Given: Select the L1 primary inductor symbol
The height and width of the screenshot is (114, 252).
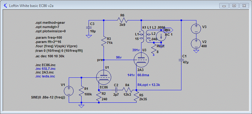Looking at the screenshot, I should 141,36.
